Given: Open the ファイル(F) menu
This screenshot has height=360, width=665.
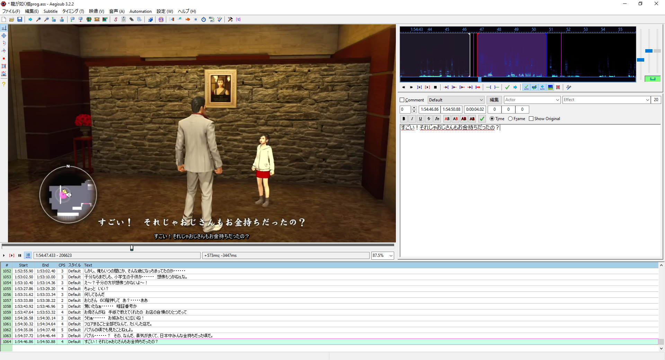Looking at the screenshot, I should pos(11,11).
